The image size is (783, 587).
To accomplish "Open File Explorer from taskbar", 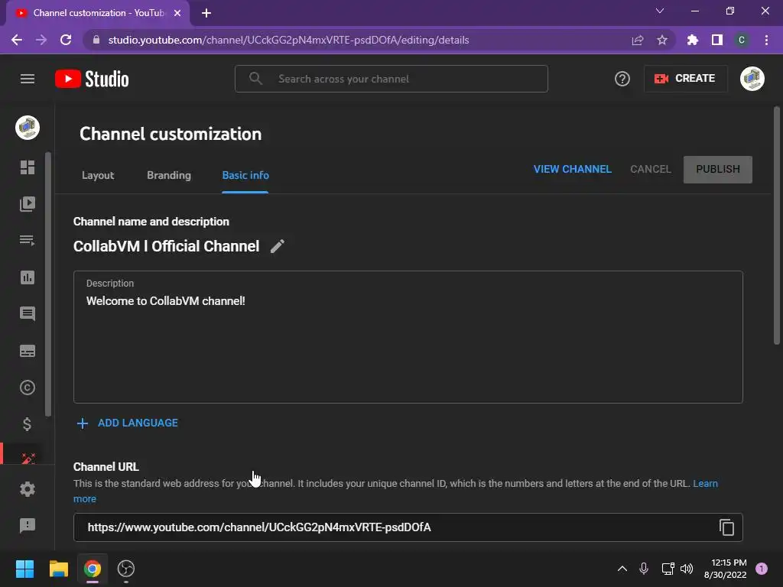I will tap(58, 569).
